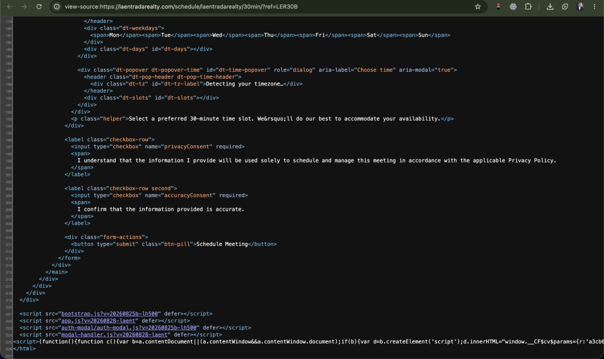604x359 pixels.
Task: Click the word 'Wed' in weekday spans
Action: pos(217,35)
